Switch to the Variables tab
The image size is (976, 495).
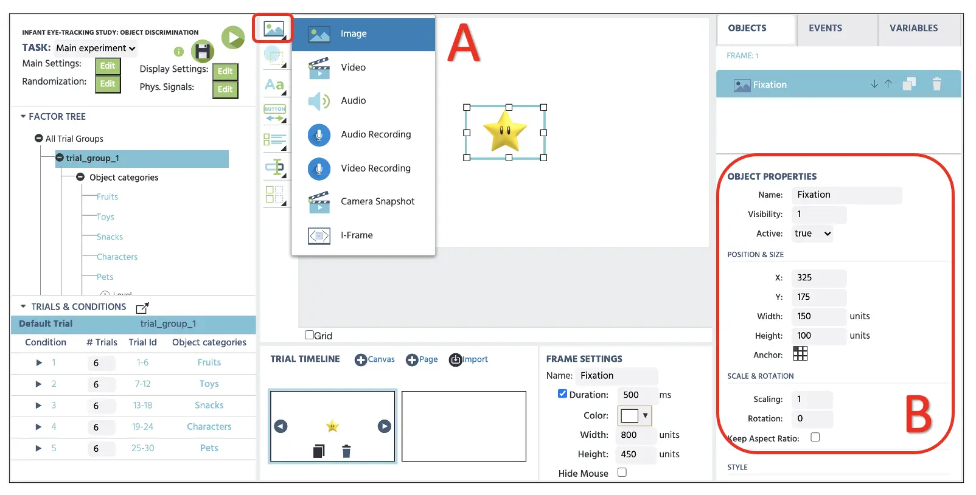pos(919,29)
